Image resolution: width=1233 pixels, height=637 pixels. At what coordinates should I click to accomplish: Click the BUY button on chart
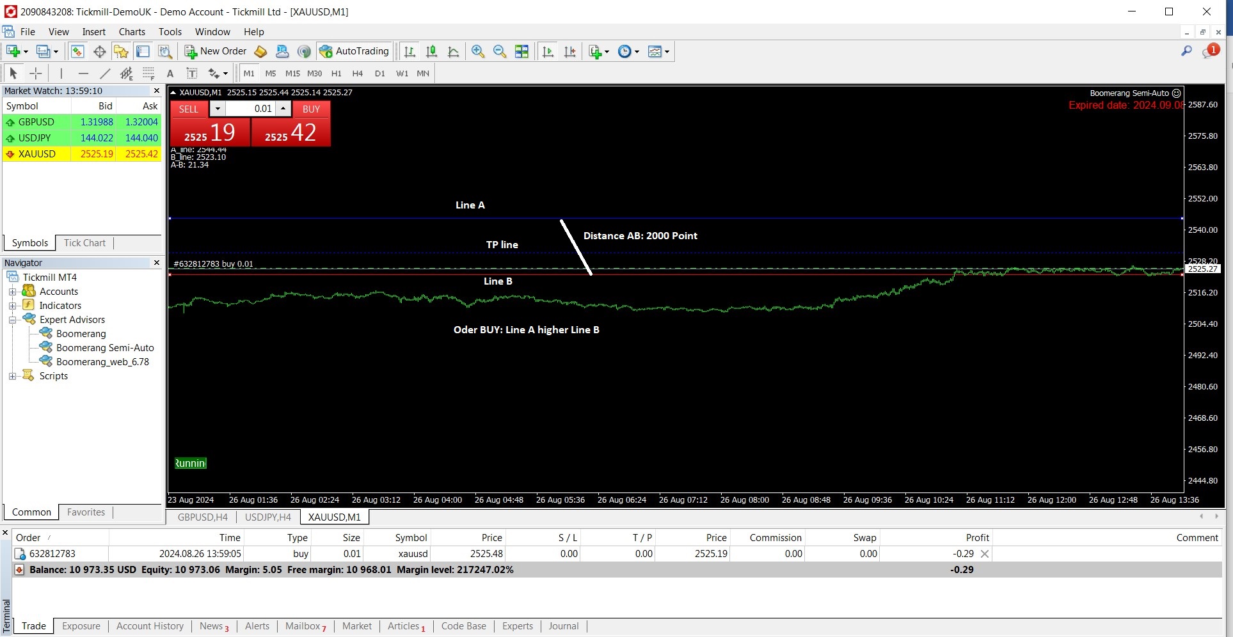(x=311, y=109)
